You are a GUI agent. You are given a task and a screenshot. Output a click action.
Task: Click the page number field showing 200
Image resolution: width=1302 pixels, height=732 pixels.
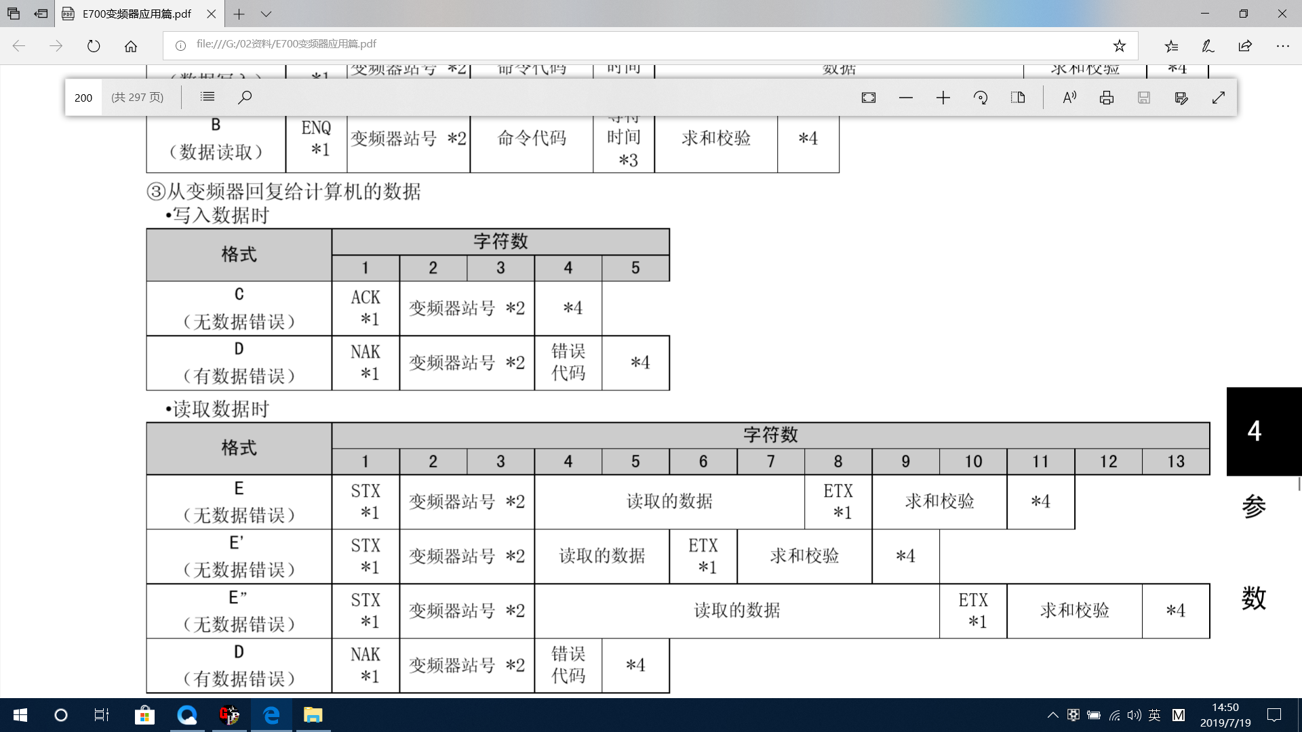83,98
